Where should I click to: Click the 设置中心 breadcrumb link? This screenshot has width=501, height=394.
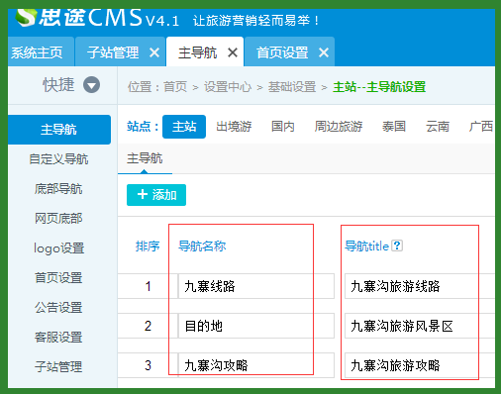228,87
